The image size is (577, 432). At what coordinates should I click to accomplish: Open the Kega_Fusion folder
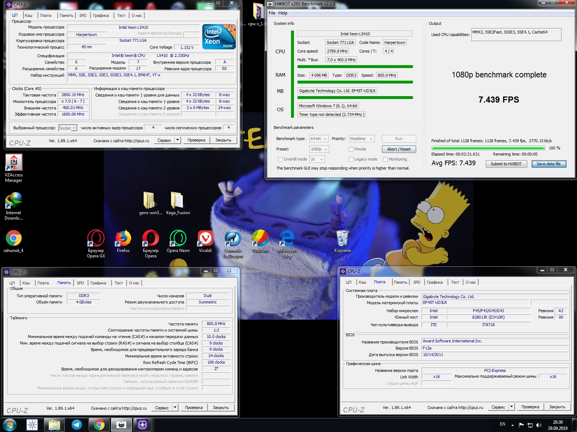click(178, 203)
